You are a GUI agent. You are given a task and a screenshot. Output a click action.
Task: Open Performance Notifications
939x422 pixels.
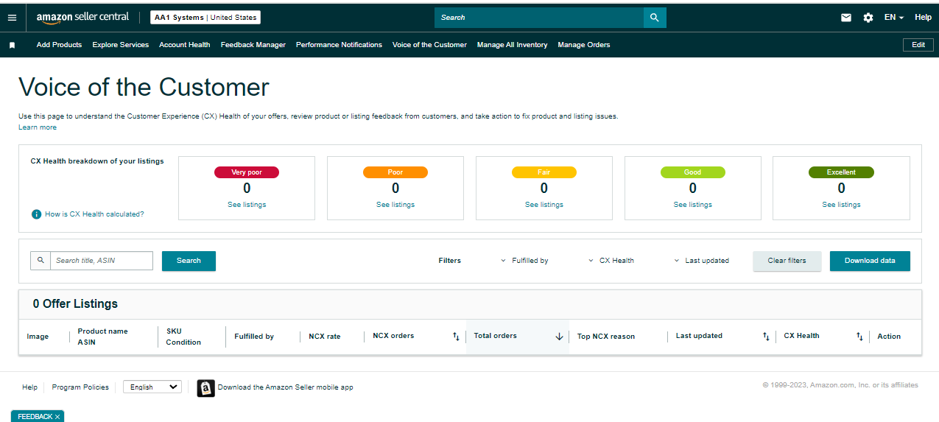coord(339,45)
